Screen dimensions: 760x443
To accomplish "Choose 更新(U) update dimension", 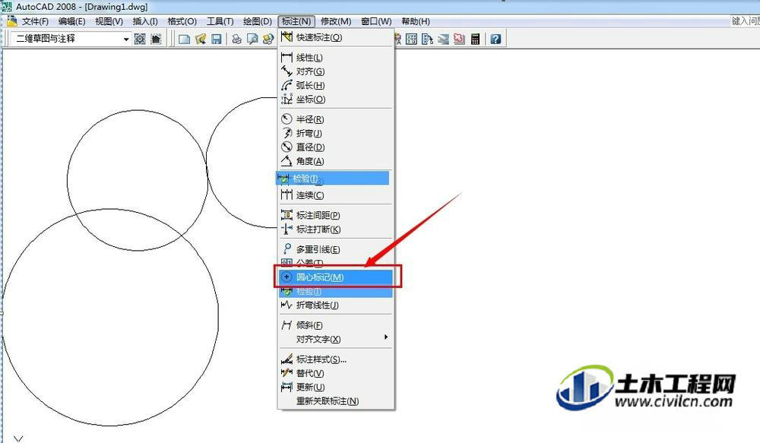I will tap(335, 388).
